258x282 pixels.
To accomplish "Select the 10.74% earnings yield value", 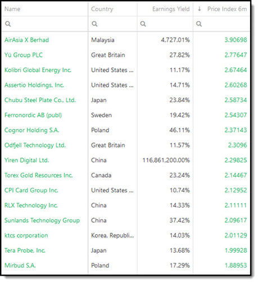I will [179, 190].
